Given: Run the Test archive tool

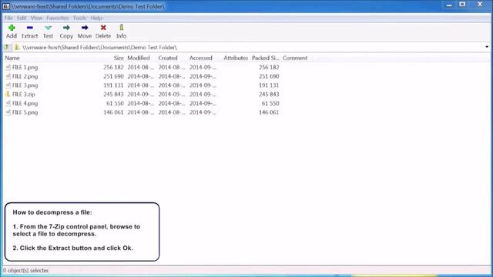Looking at the screenshot, I should click(48, 32).
